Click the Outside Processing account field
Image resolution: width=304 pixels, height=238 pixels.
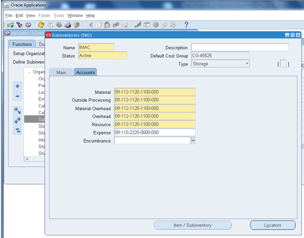(155, 100)
